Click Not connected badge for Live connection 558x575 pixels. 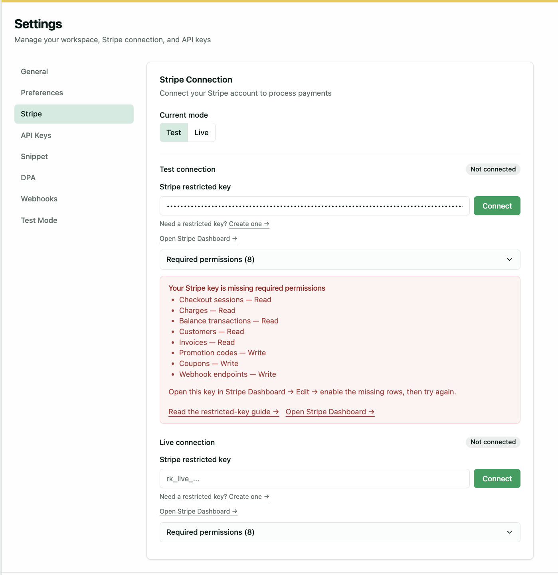click(x=493, y=442)
